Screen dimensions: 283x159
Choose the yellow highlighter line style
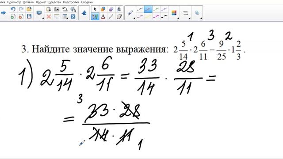point(148,17)
